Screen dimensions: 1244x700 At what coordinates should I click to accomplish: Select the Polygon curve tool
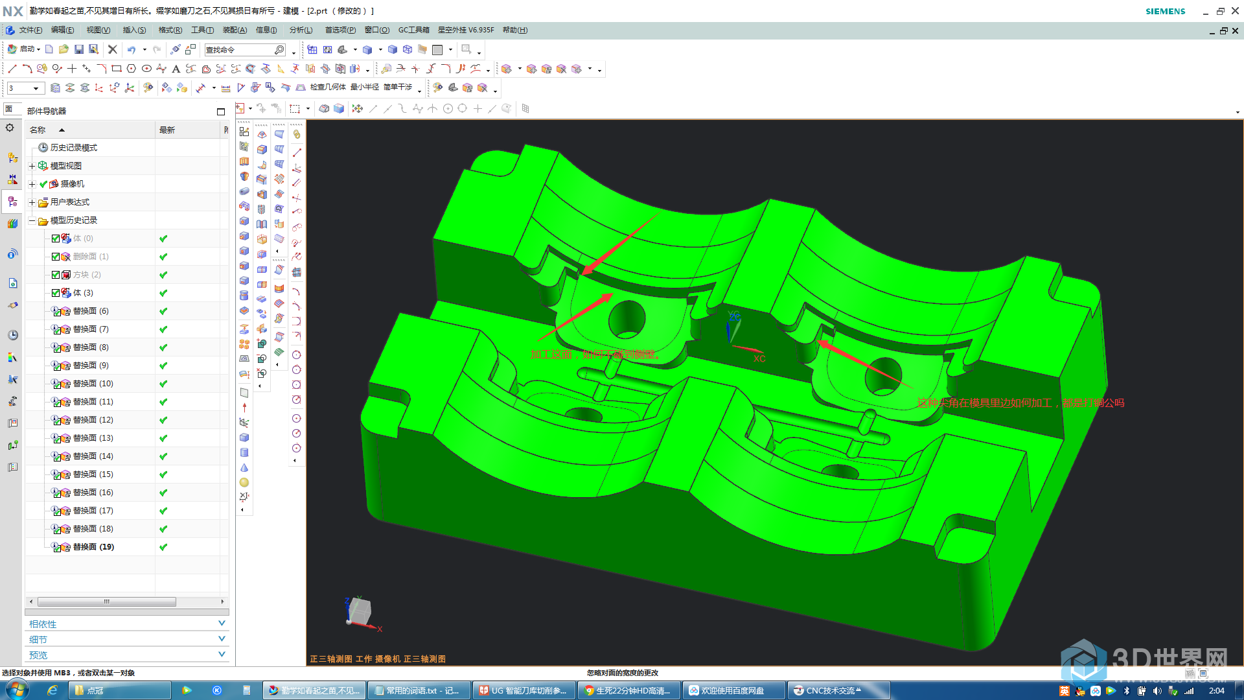coord(132,69)
